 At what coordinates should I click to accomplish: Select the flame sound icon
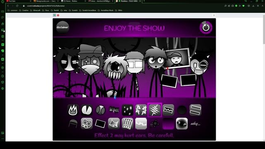click(x=73, y=110)
